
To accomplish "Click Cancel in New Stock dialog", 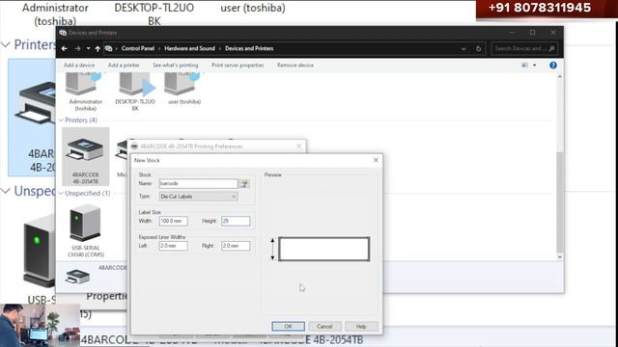I will click(324, 327).
